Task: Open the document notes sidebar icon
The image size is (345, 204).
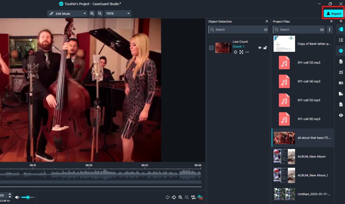Action: (341, 105)
